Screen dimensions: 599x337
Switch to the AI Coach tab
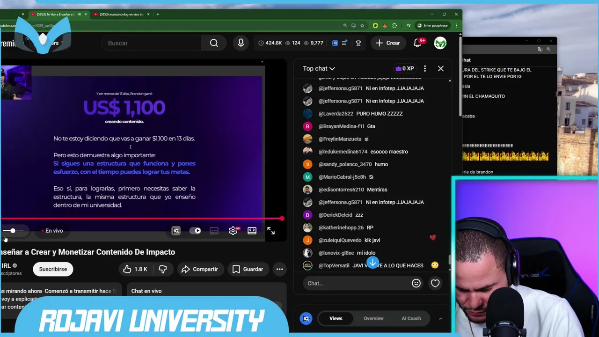click(411, 318)
